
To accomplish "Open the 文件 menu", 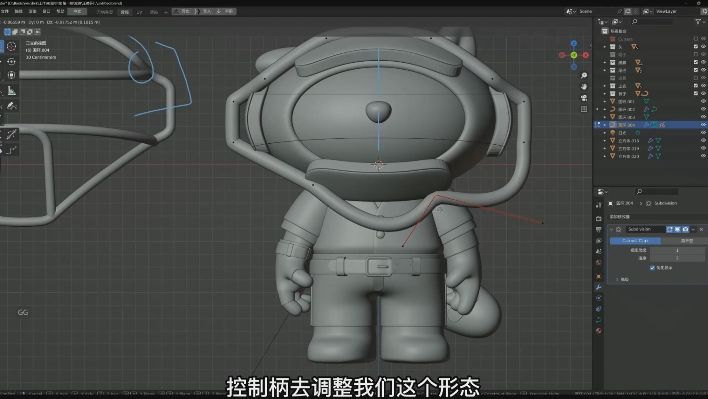I will tap(5, 12).
